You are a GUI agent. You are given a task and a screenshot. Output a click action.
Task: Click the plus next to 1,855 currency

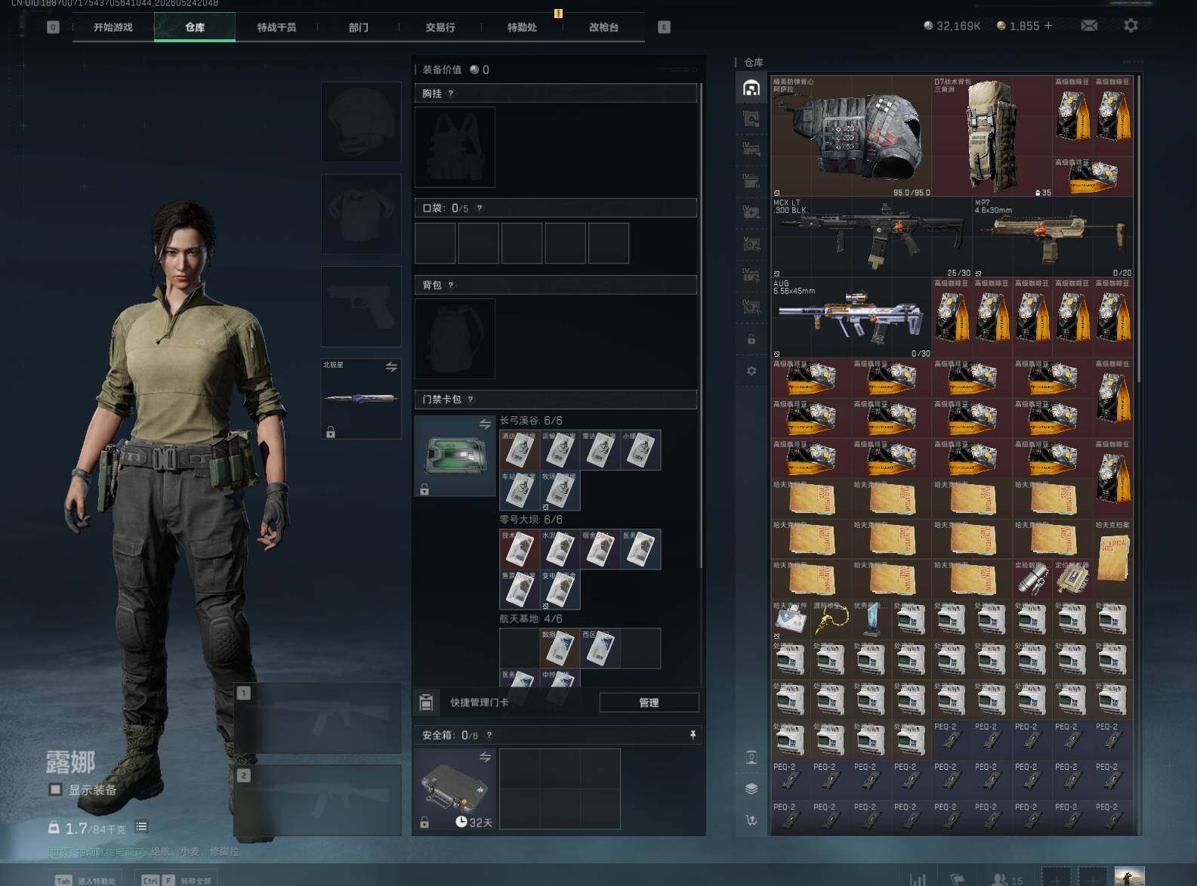pyautogui.click(x=1048, y=26)
